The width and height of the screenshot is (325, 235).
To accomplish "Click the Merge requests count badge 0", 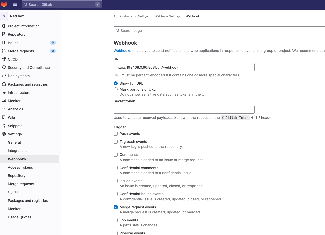I will click(53, 51).
